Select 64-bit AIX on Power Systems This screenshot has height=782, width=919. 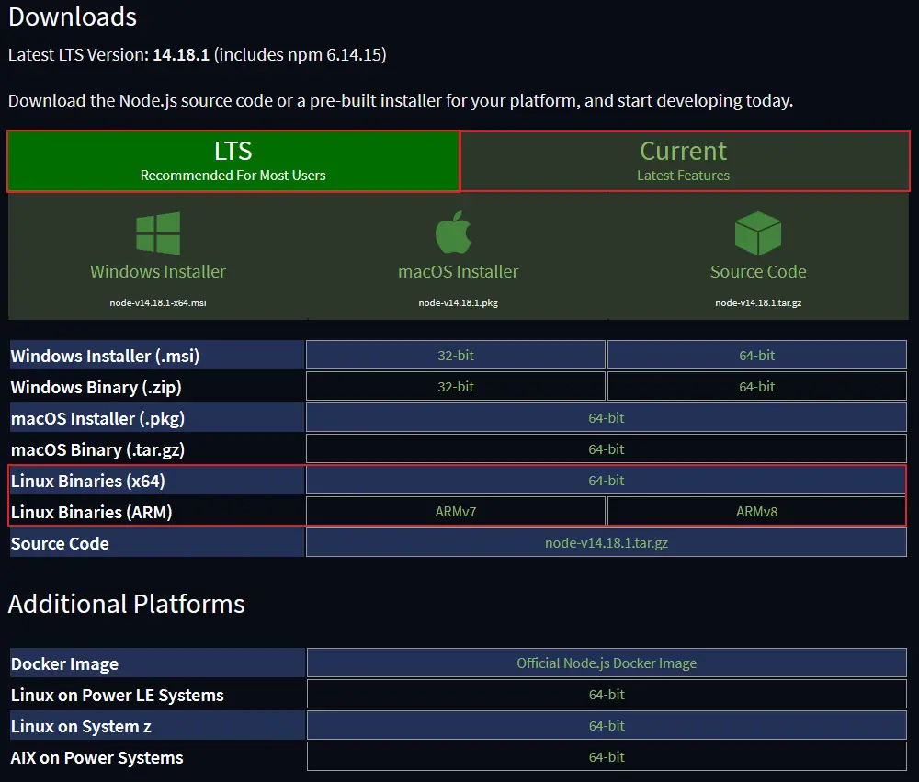click(607, 757)
